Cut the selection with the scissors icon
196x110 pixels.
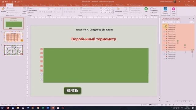point(8,8)
